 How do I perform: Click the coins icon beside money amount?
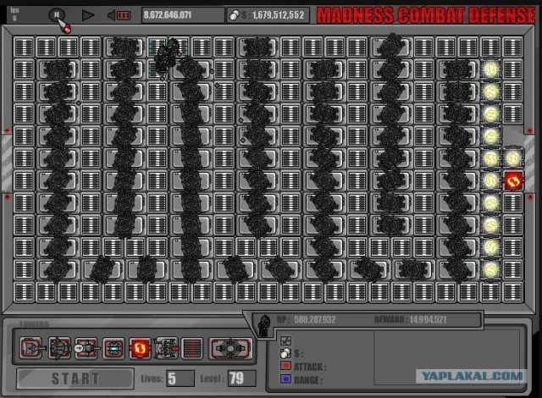pos(234,15)
